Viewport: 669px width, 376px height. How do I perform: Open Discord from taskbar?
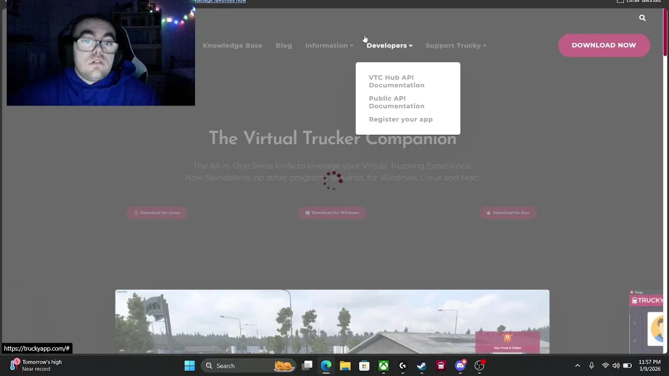pyautogui.click(x=460, y=366)
